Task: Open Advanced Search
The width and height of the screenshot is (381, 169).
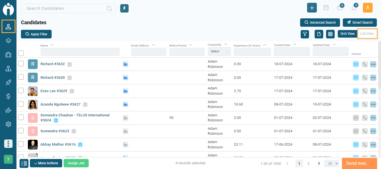Action: tap(320, 23)
